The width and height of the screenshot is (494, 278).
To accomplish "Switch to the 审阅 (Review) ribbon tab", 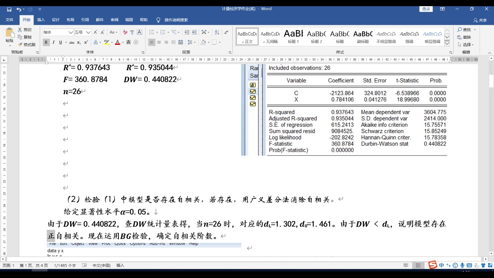I will [114, 20].
